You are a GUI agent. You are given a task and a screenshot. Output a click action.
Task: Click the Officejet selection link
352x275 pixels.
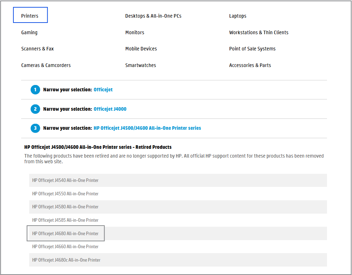pos(103,90)
